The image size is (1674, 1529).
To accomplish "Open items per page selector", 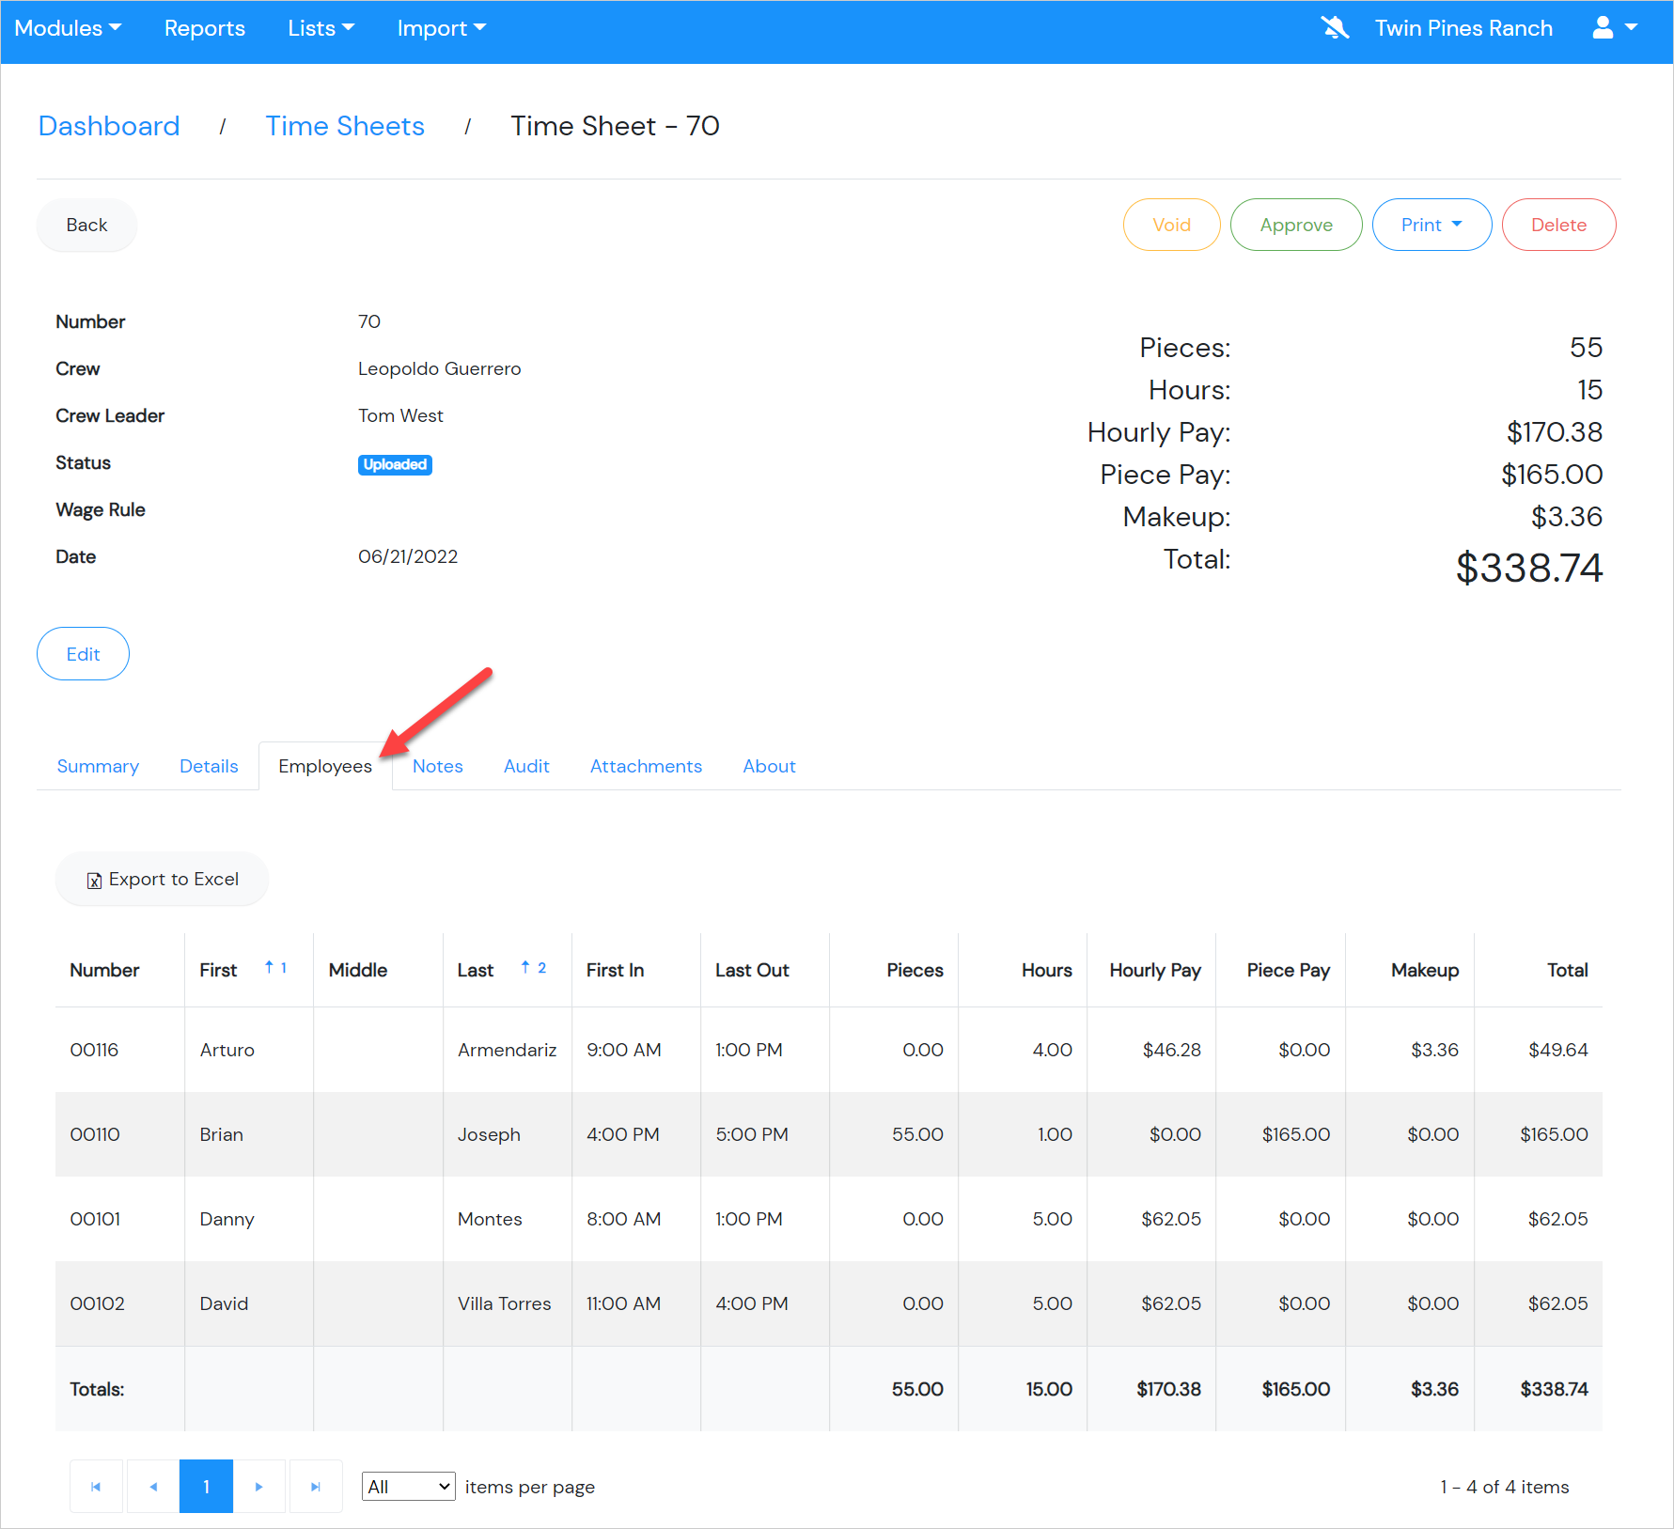I will (x=409, y=1486).
